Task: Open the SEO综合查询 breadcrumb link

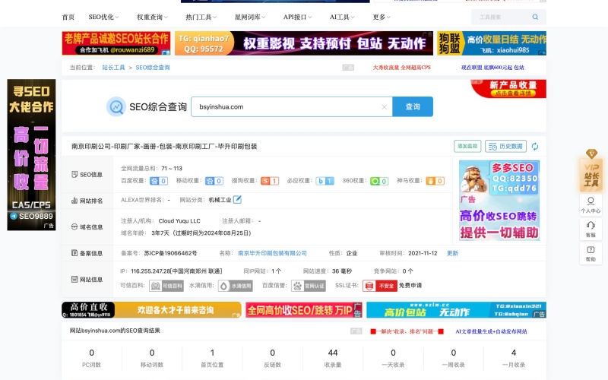Action: (x=153, y=68)
